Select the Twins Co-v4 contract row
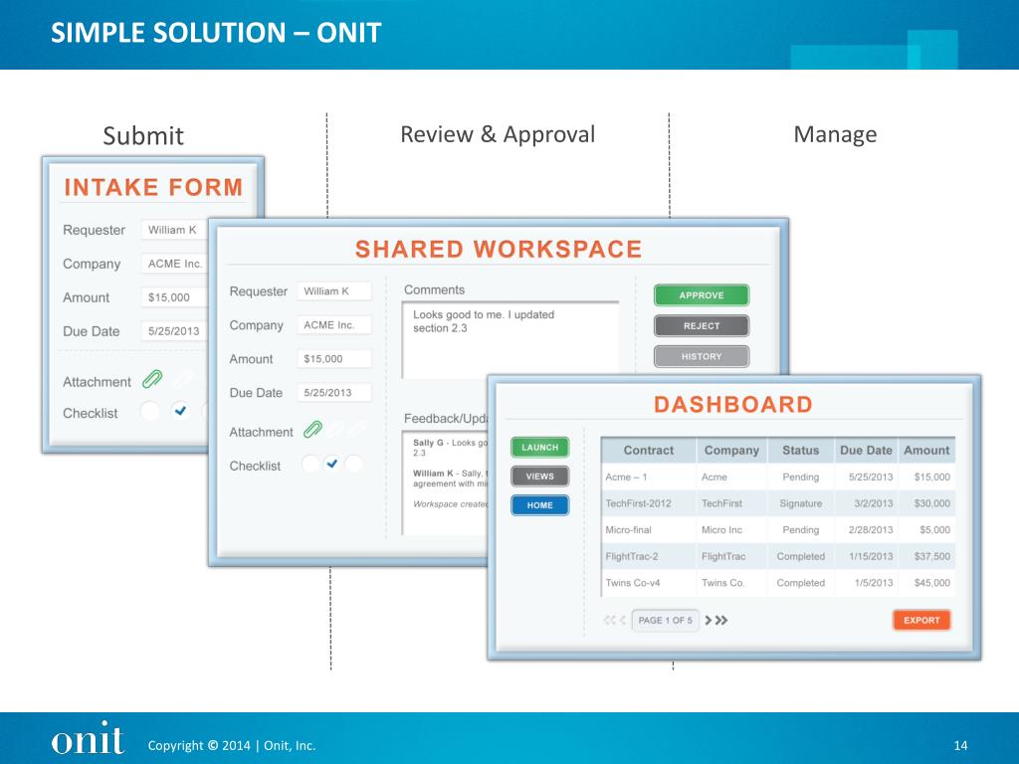Image resolution: width=1019 pixels, height=764 pixels. tap(778, 583)
